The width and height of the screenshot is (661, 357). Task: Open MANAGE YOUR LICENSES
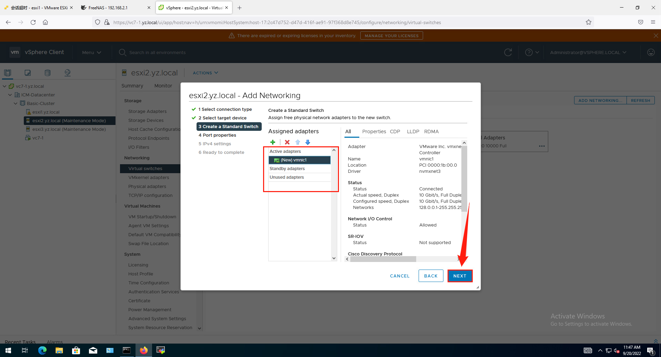pyautogui.click(x=391, y=35)
